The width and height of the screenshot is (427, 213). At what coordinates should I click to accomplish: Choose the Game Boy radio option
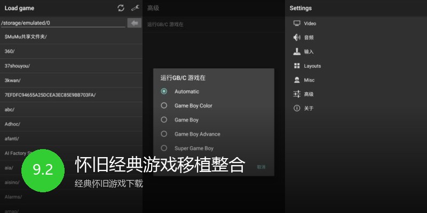[164, 119]
